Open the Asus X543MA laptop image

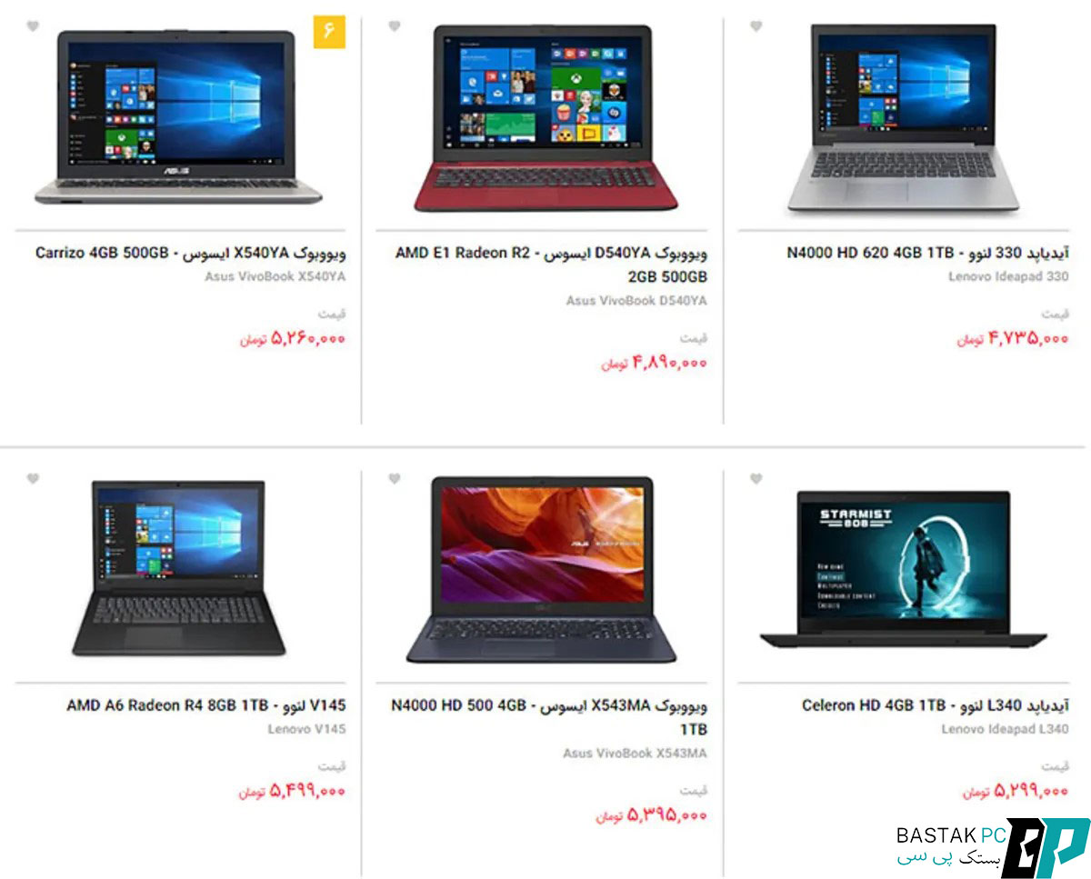541,570
